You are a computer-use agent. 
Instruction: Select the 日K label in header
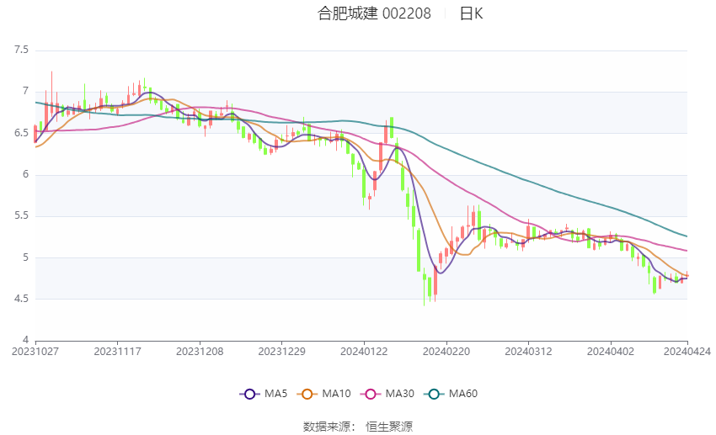(472, 13)
